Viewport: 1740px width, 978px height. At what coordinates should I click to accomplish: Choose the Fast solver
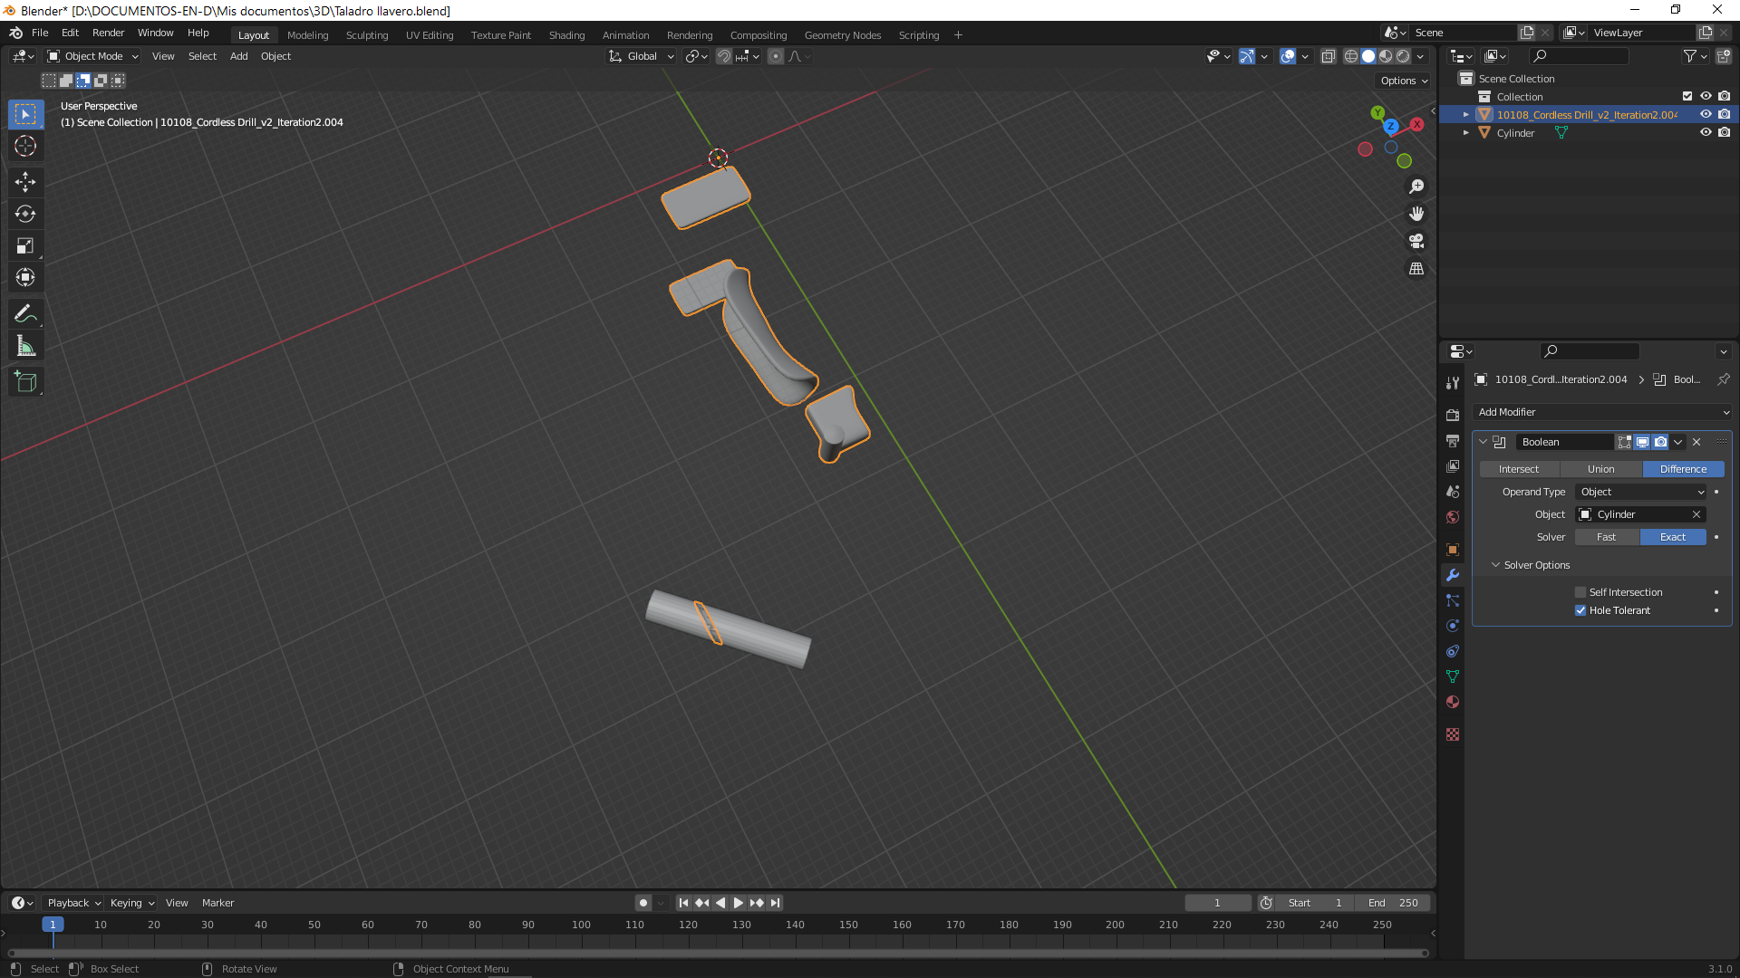1606,537
